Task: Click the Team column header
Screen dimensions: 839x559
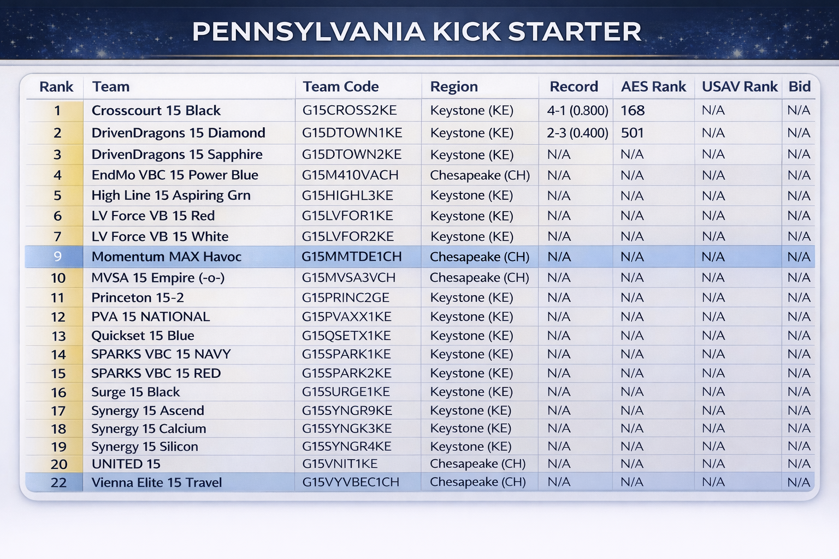Action: tap(111, 87)
